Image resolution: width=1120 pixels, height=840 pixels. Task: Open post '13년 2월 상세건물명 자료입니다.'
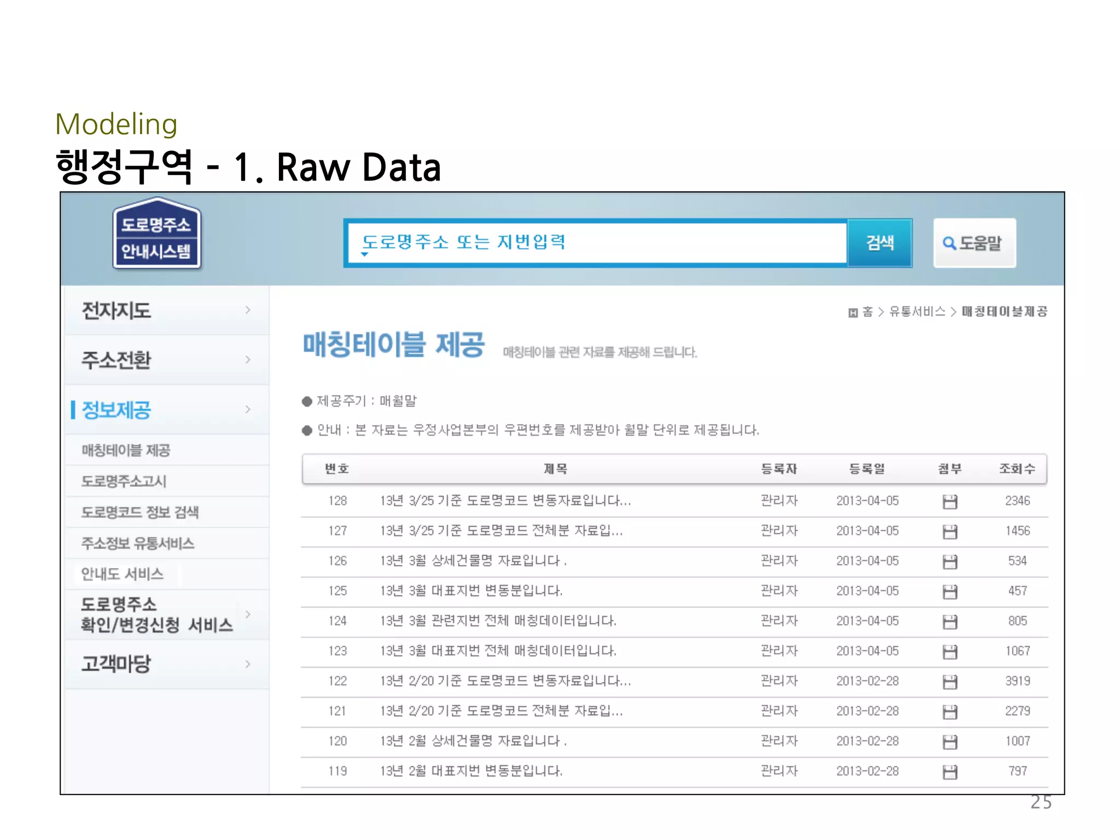(x=474, y=742)
